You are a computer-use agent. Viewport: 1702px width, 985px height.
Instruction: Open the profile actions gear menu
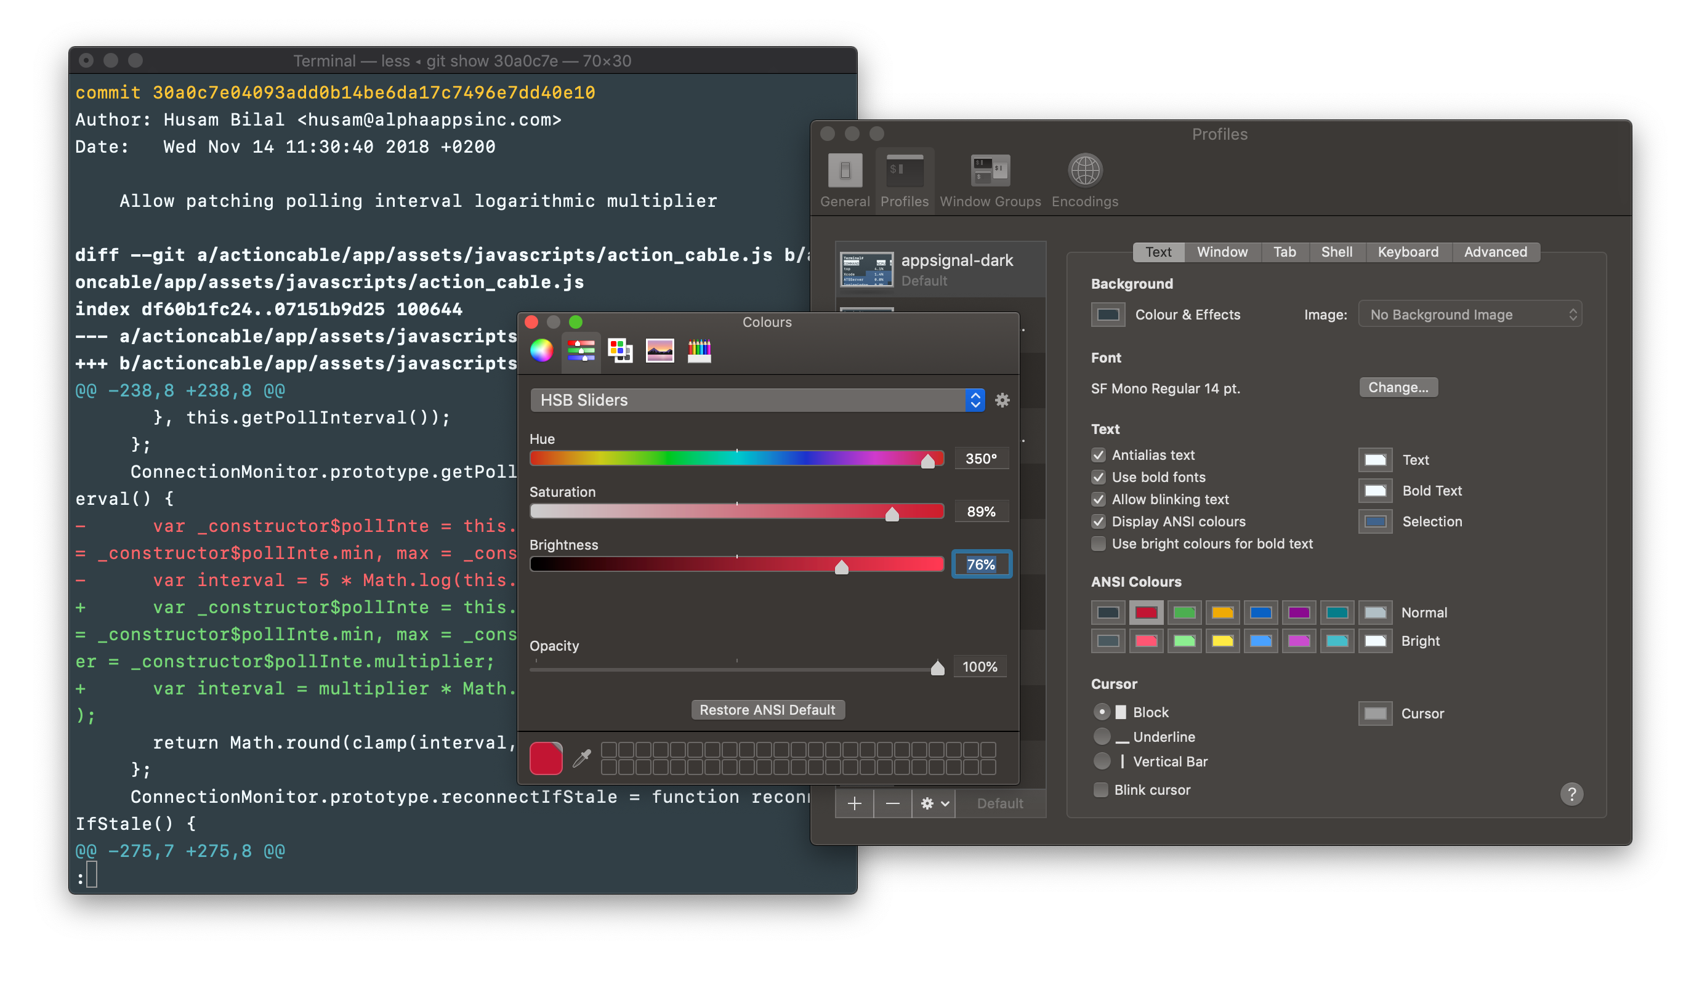point(933,803)
